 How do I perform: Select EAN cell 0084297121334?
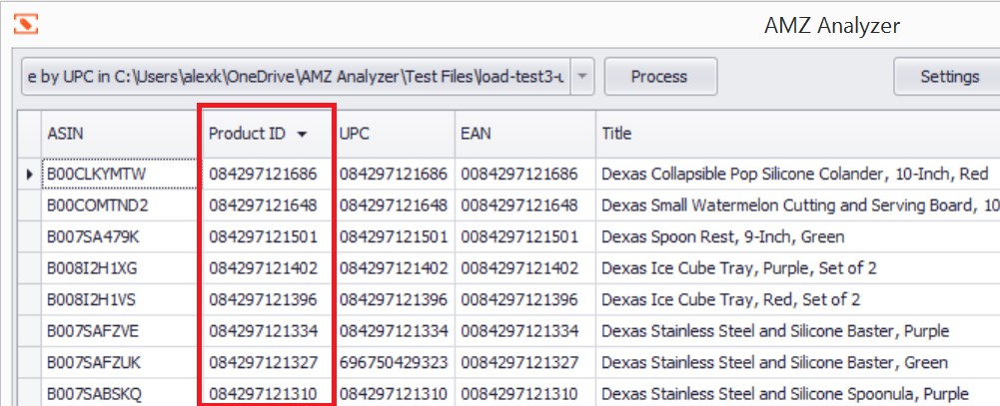point(525,331)
